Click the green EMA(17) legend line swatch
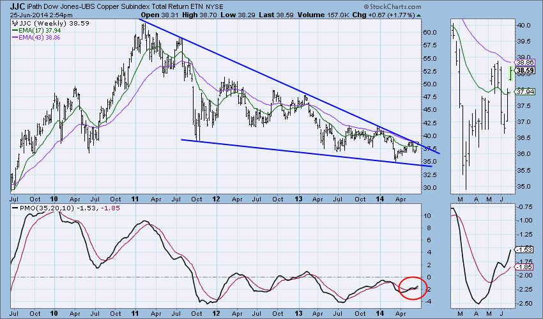The height and width of the screenshot is (319, 543). (15, 31)
